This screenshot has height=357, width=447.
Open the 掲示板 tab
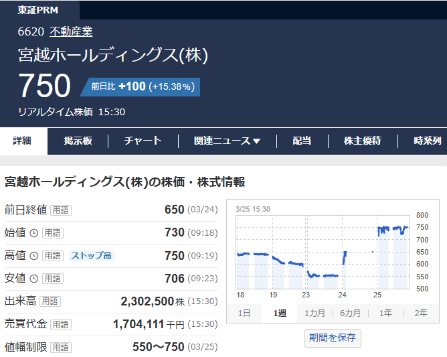tap(78, 141)
